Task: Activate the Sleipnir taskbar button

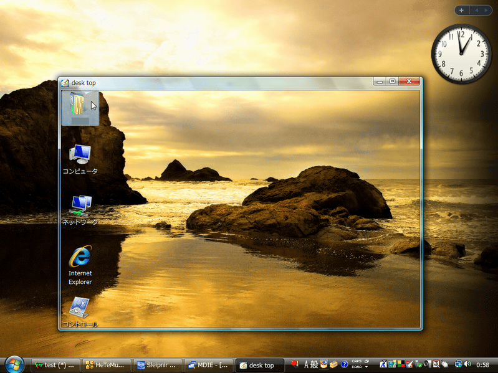Action: click(x=160, y=365)
